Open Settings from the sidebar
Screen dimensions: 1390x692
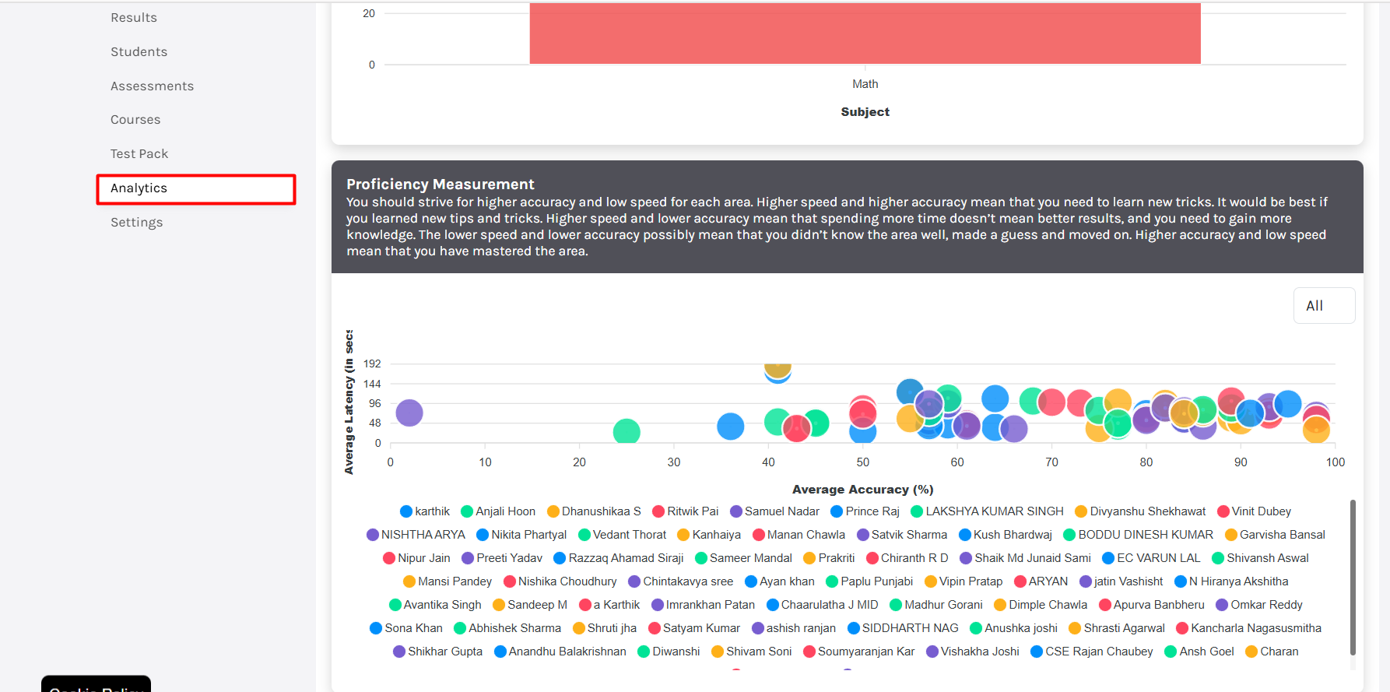136,223
